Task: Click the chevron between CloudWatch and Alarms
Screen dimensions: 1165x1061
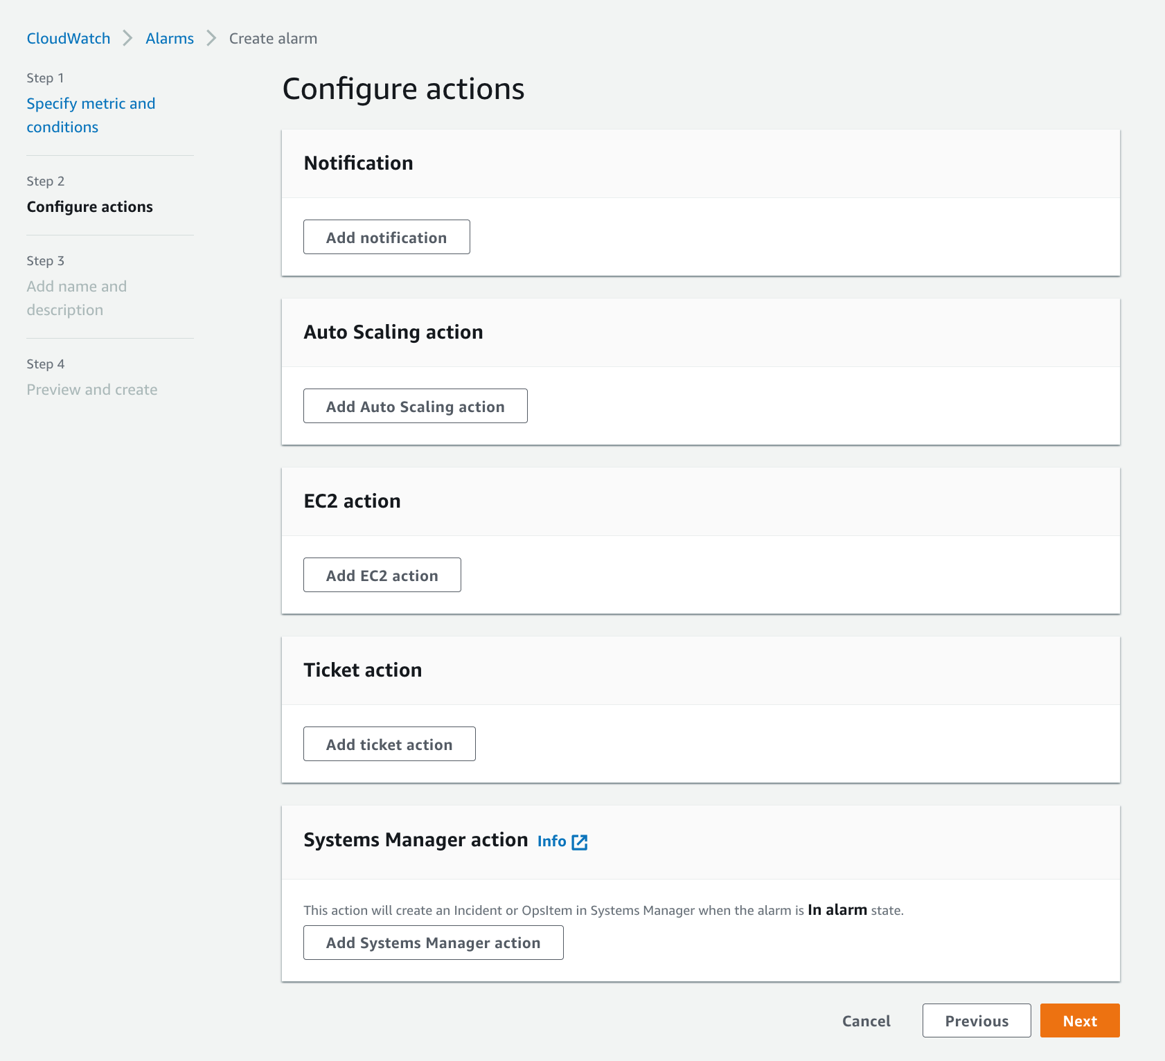Action: [127, 38]
